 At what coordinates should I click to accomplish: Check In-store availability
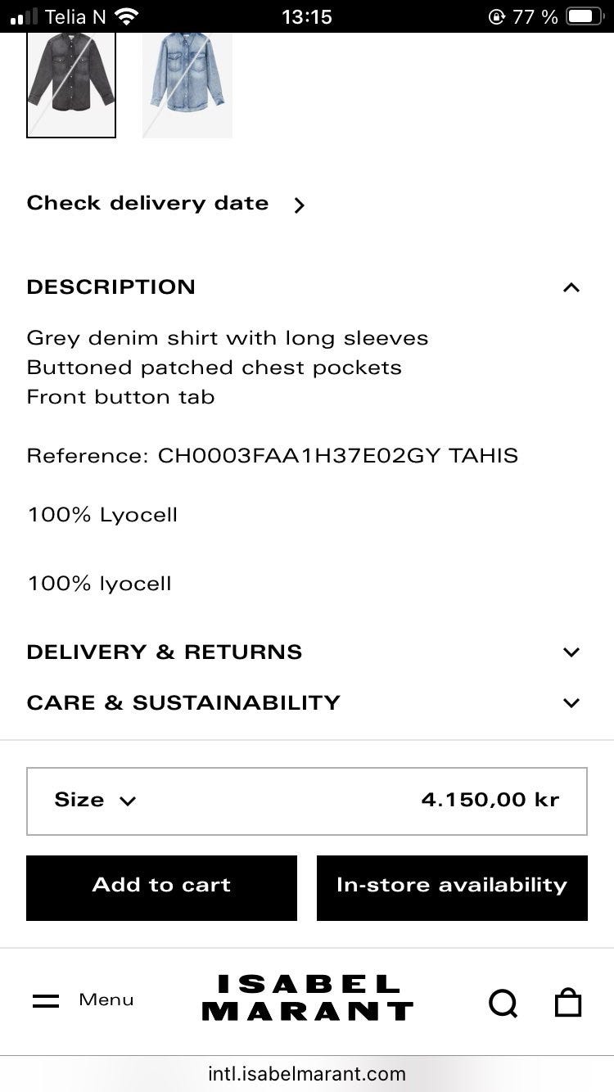tap(452, 887)
